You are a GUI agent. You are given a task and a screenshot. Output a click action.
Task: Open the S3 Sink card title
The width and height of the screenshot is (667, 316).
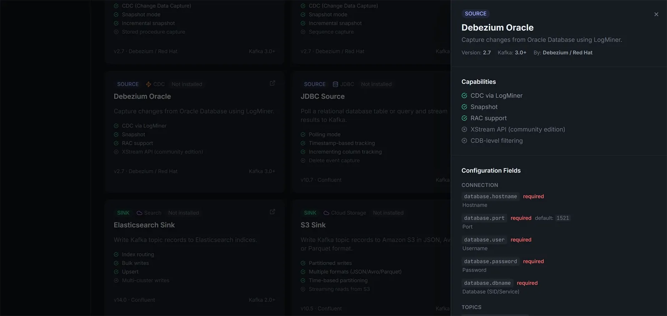[313, 225]
